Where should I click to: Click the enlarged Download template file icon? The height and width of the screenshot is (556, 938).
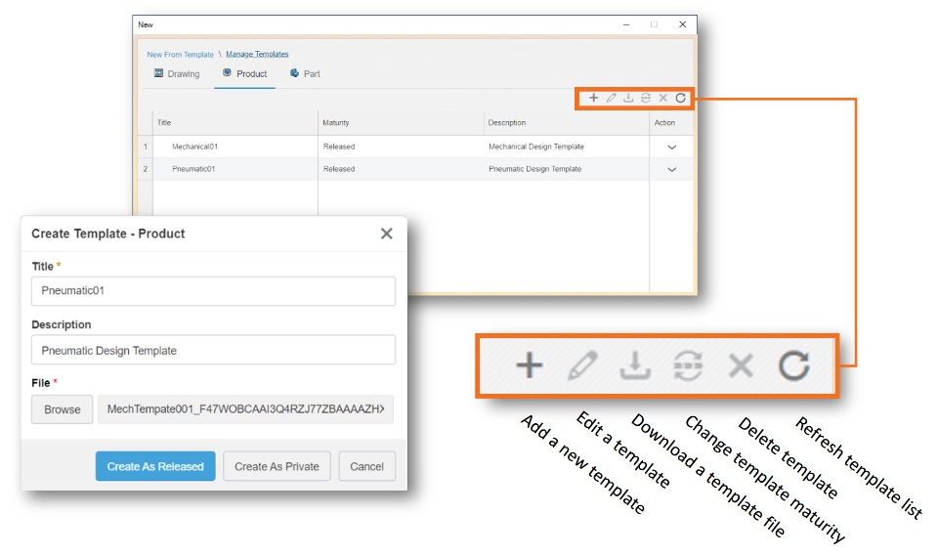pyautogui.click(x=635, y=365)
